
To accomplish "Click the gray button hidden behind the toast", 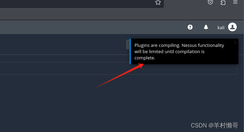I will point(128,44).
